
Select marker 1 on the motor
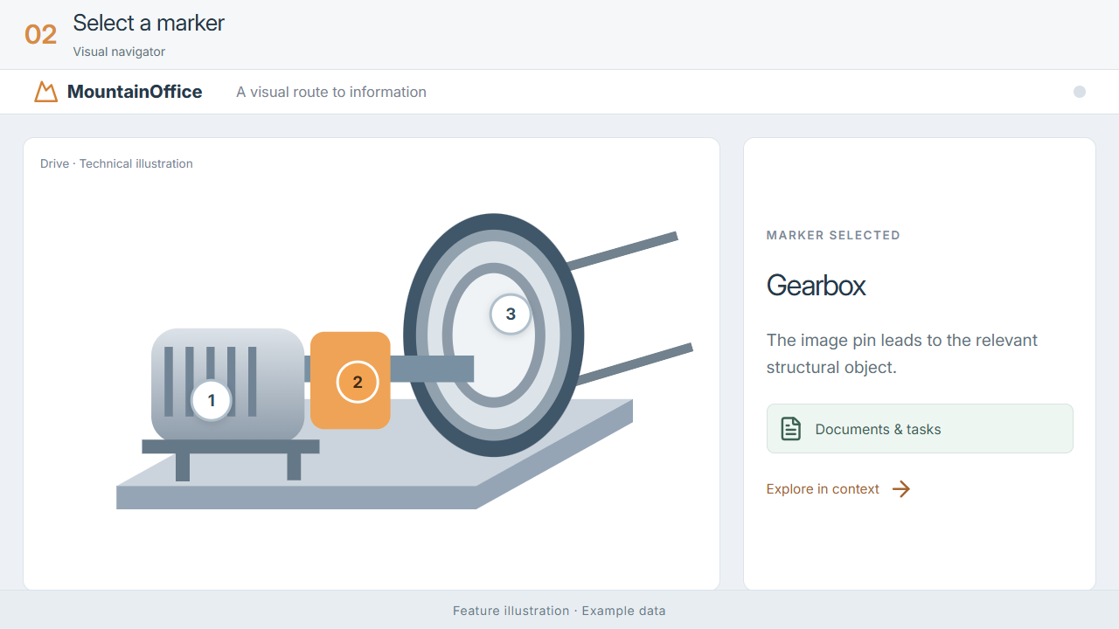click(211, 401)
